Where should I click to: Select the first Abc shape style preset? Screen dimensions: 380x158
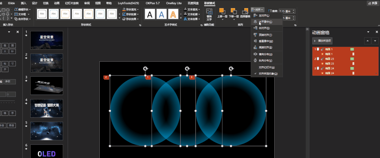click(x=42, y=14)
